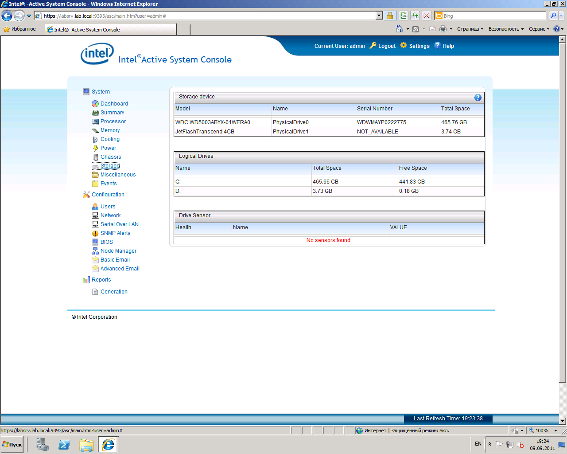The width and height of the screenshot is (567, 454).
Task: Open the Страница dropdown menu
Action: click(x=470, y=29)
